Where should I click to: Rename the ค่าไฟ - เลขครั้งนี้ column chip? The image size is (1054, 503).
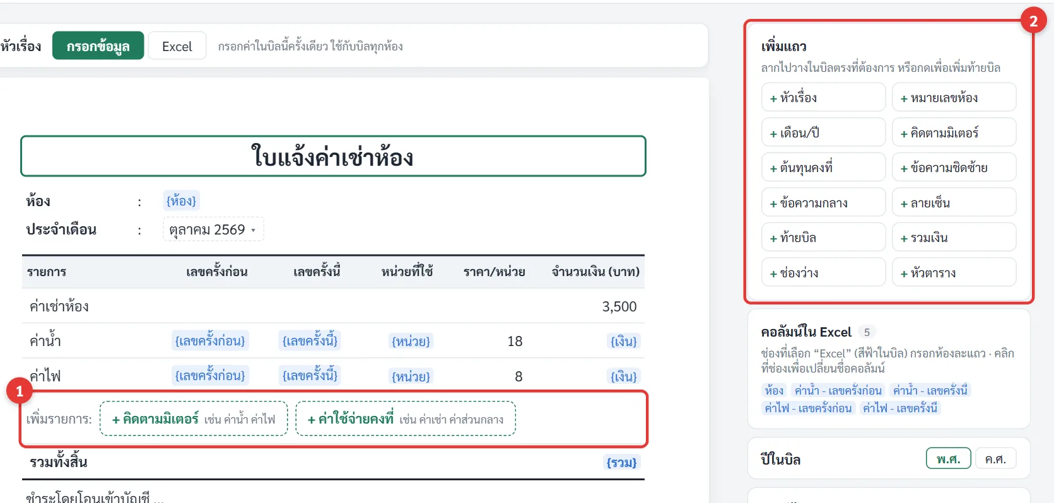point(900,408)
